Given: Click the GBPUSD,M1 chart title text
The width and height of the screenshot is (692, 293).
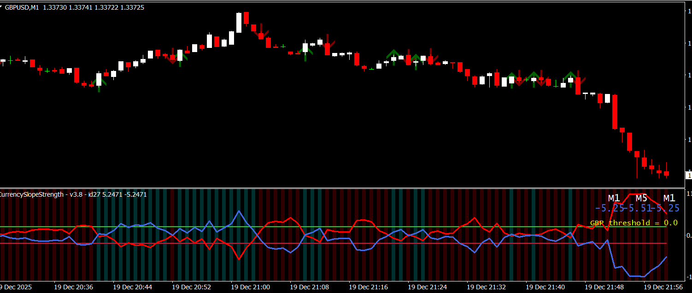Looking at the screenshot, I should click(x=22, y=8).
